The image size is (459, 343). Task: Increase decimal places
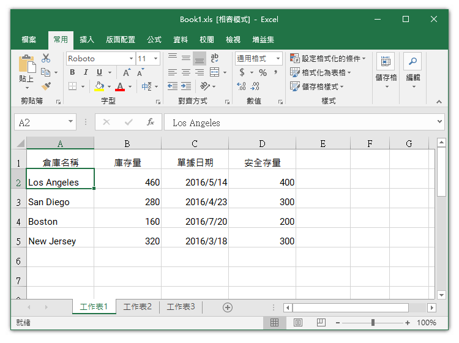[x=241, y=86]
